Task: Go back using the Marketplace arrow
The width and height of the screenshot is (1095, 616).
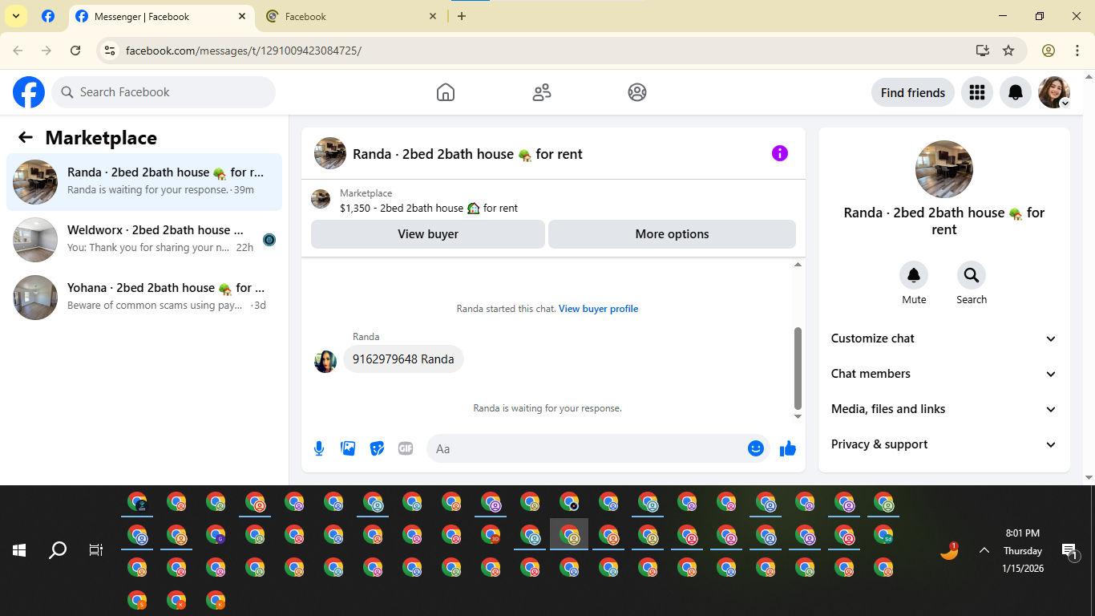Action: coord(26,137)
